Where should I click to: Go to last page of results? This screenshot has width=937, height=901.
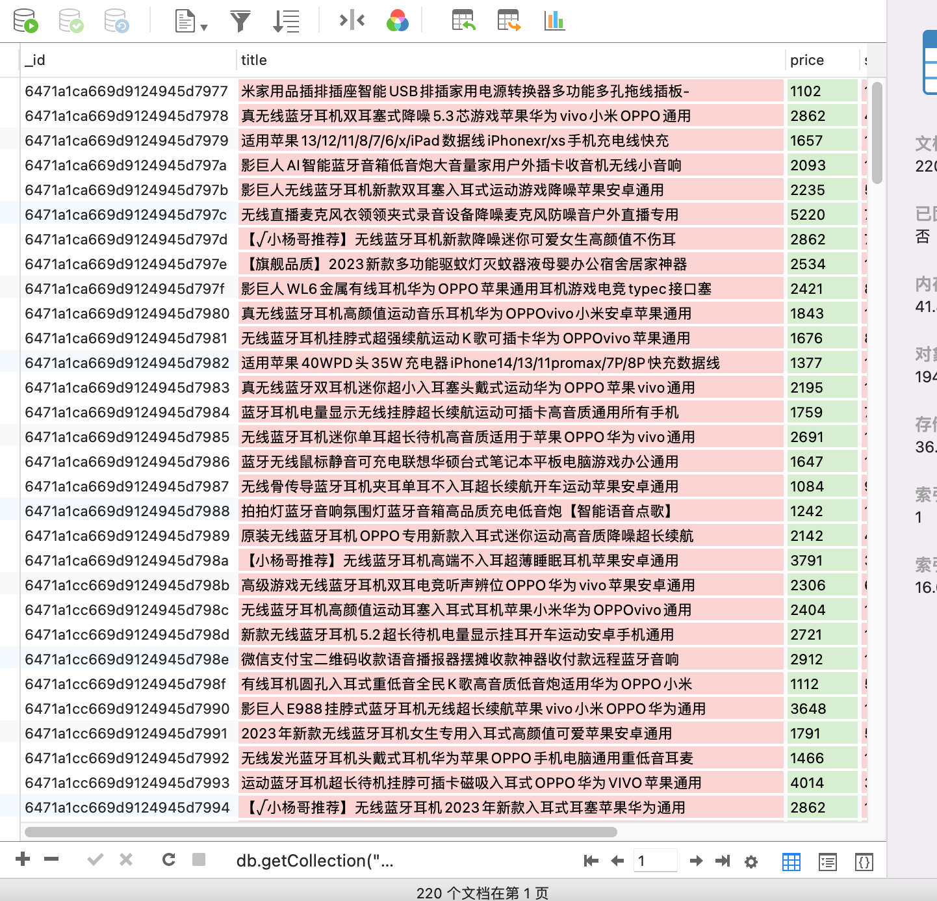click(x=723, y=861)
